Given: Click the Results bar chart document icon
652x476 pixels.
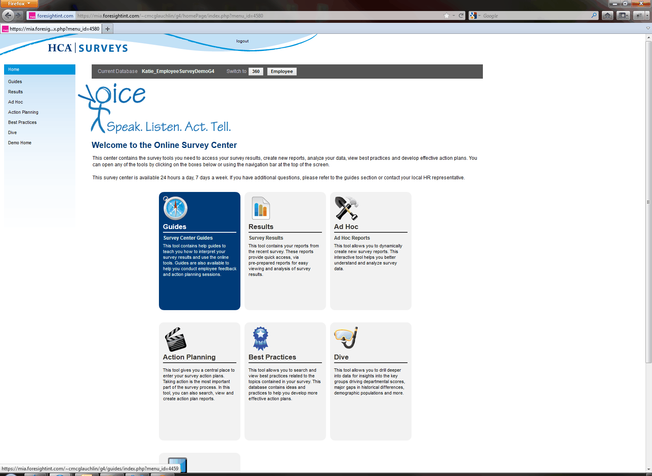Looking at the screenshot, I should (x=261, y=208).
